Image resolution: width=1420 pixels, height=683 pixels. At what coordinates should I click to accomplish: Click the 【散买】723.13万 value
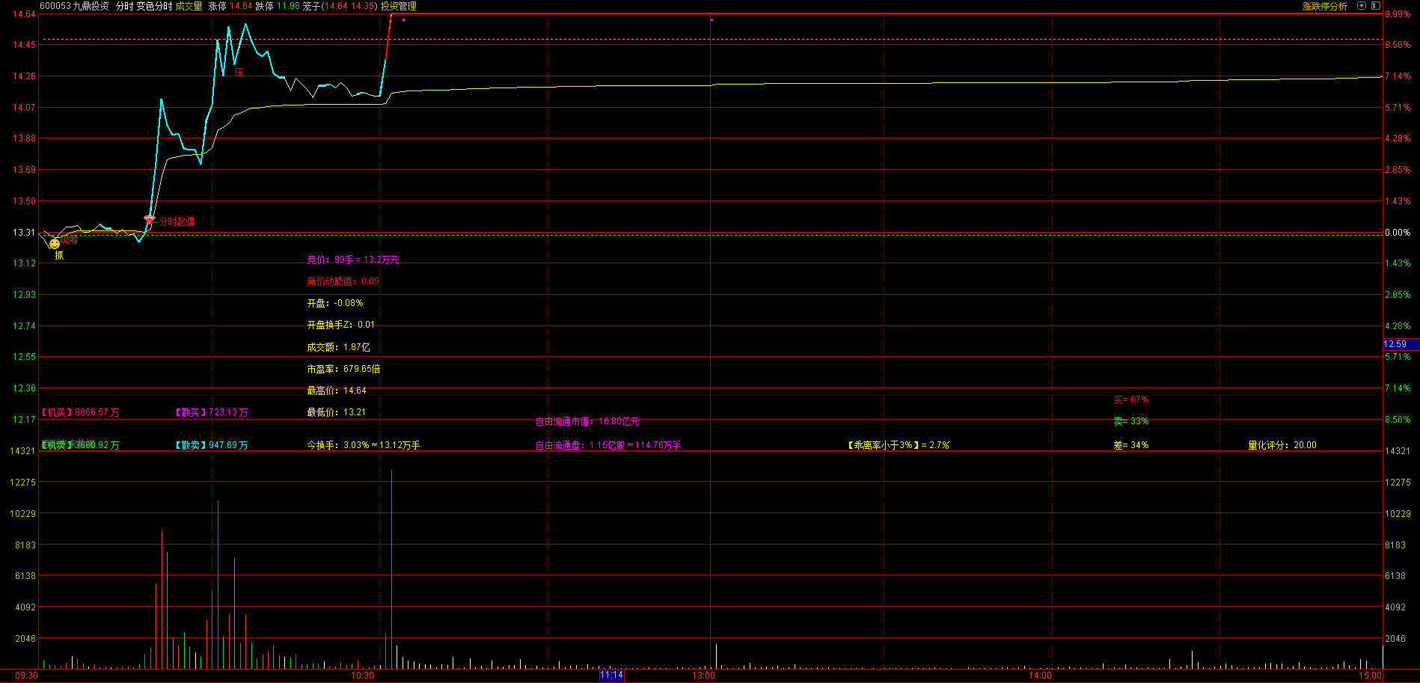pyautogui.click(x=212, y=412)
